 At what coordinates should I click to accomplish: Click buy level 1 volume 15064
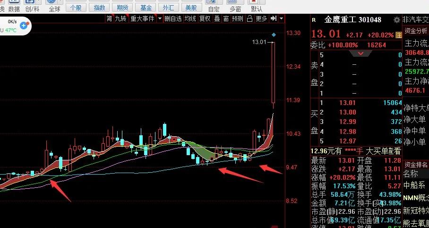[392, 103]
